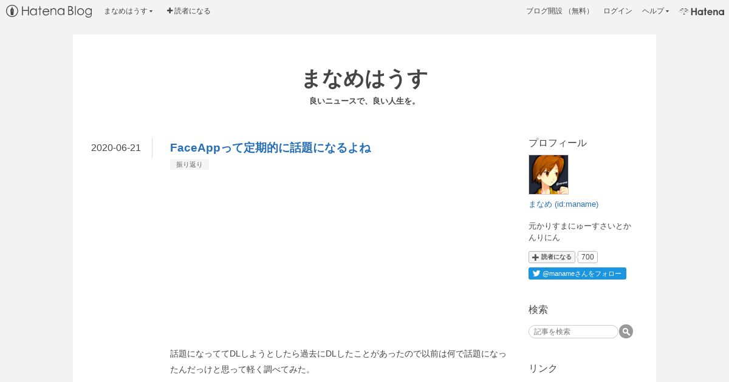Click the profile avatar image
Image resolution: width=729 pixels, height=382 pixels.
point(549,175)
